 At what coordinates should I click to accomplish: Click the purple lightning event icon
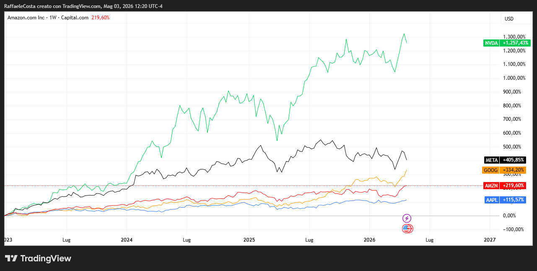[407, 218]
